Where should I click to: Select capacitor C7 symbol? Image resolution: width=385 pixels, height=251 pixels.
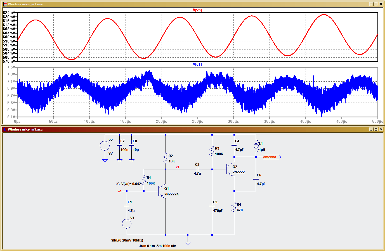click(x=119, y=145)
